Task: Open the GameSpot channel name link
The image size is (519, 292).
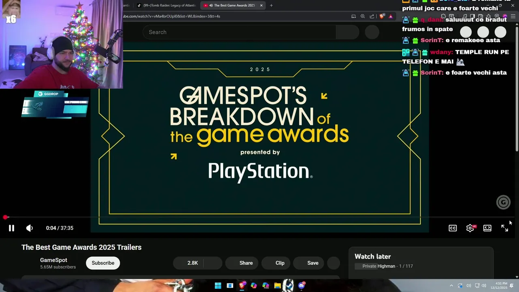Action: tap(54, 260)
